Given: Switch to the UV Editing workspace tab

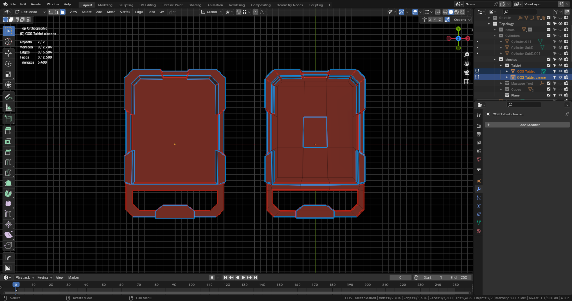Looking at the screenshot, I should tap(148, 5).
